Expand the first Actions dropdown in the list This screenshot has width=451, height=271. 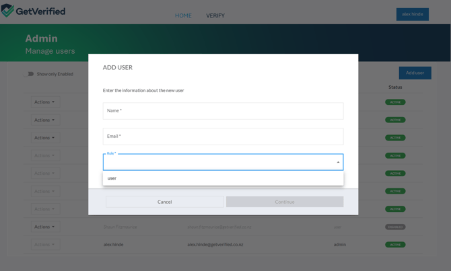[x=44, y=102]
